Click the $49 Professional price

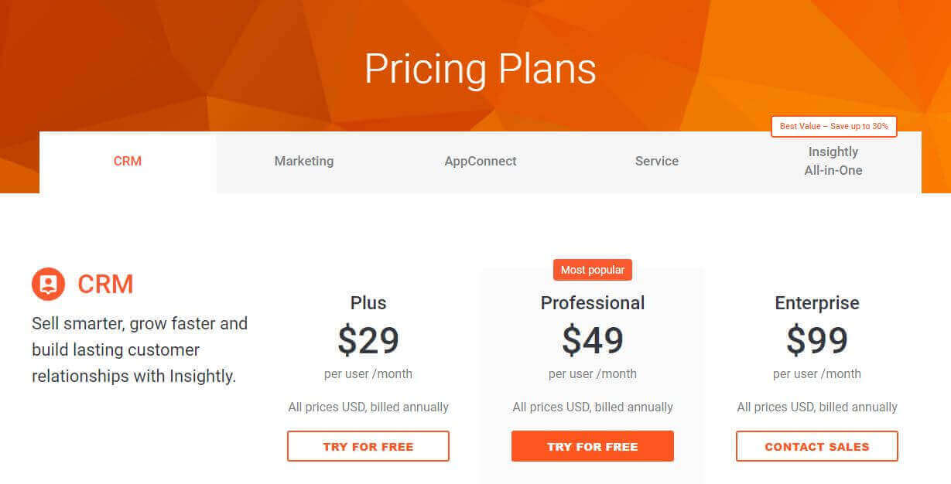point(592,340)
